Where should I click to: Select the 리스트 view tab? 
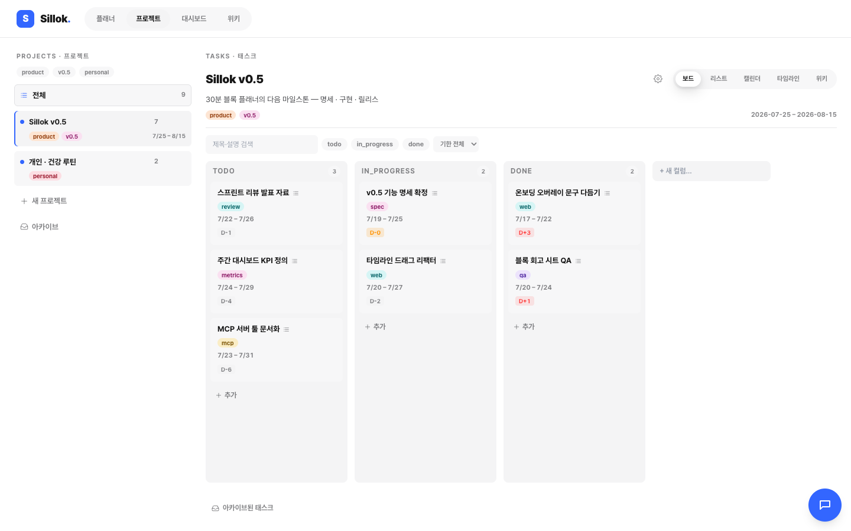pos(719,78)
